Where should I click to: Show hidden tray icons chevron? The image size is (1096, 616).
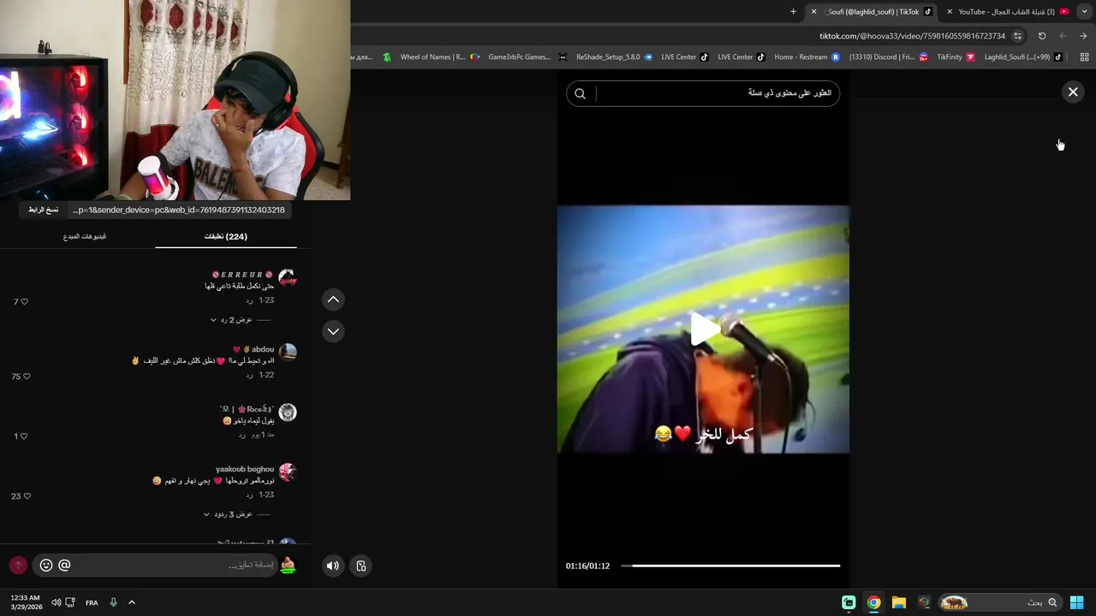point(132,602)
